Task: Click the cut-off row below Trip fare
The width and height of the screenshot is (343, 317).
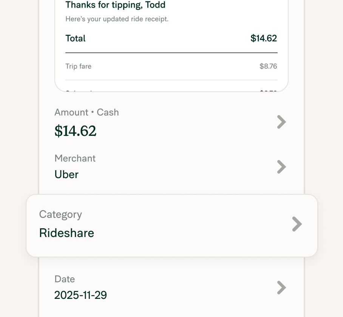Action: pos(171,88)
